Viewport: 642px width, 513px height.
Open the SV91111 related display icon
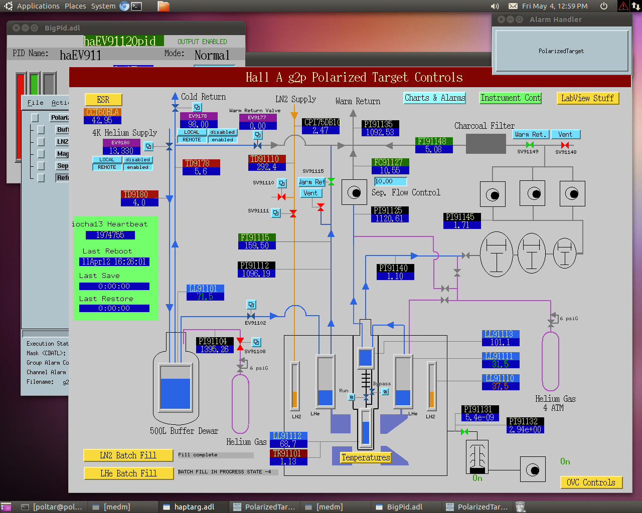click(x=276, y=213)
